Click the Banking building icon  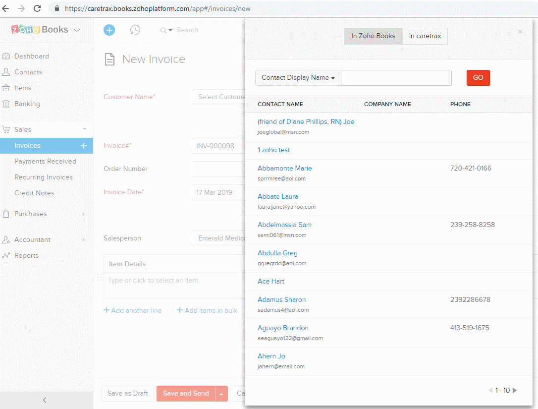click(x=6, y=104)
